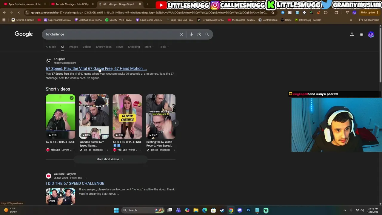Open the Control Room bookmark

(x=268, y=20)
